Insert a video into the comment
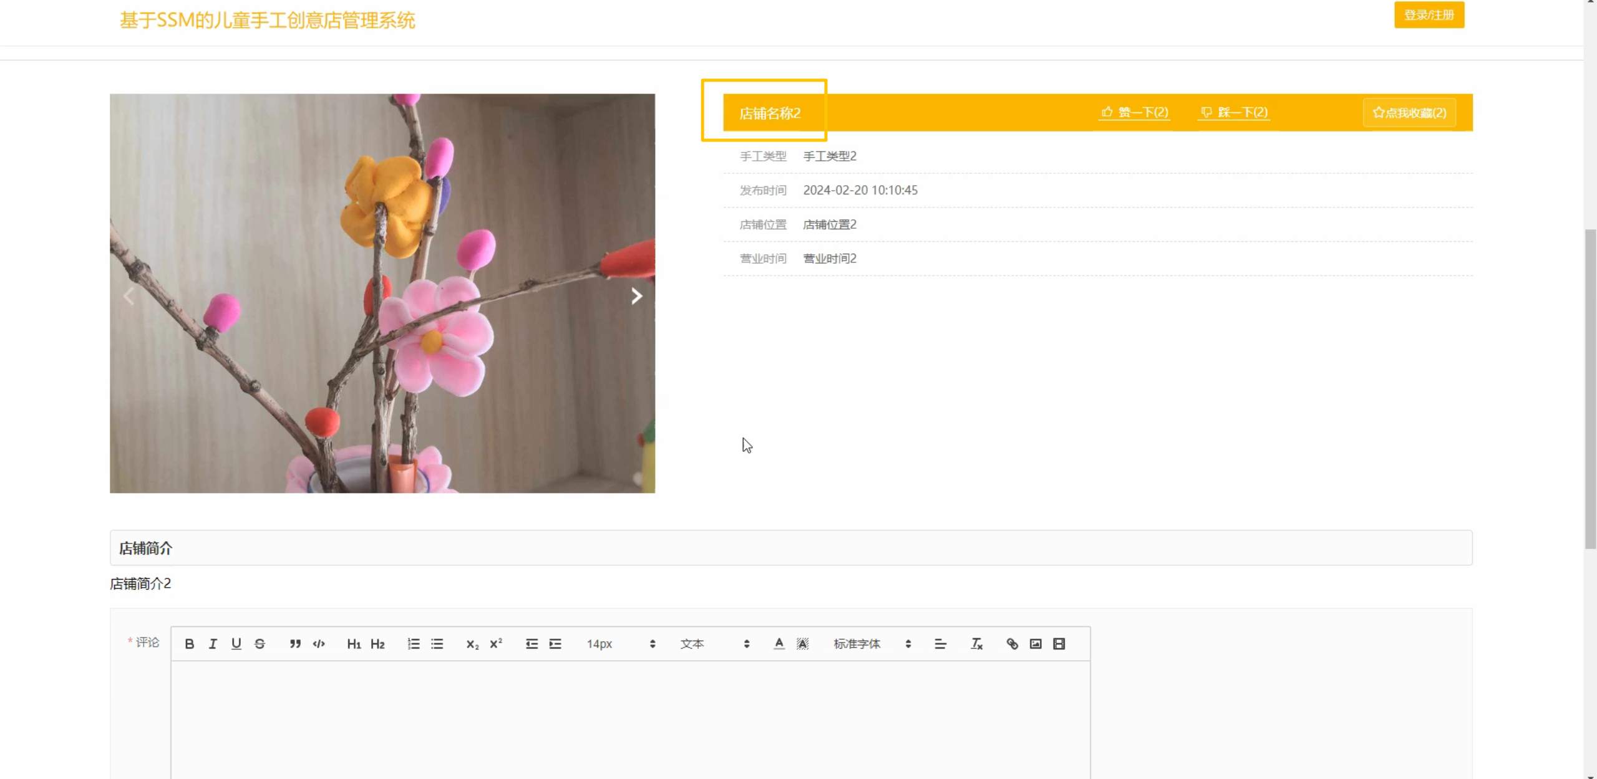 (x=1059, y=644)
